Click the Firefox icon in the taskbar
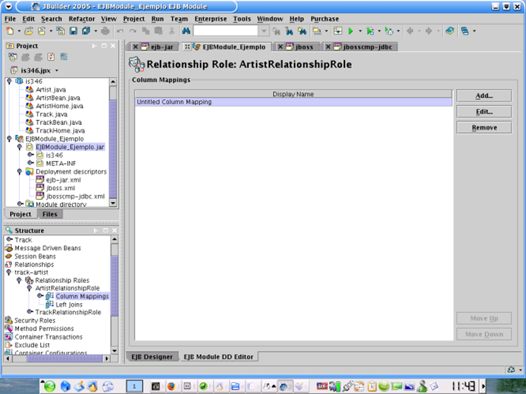The image size is (526, 394). [170, 386]
